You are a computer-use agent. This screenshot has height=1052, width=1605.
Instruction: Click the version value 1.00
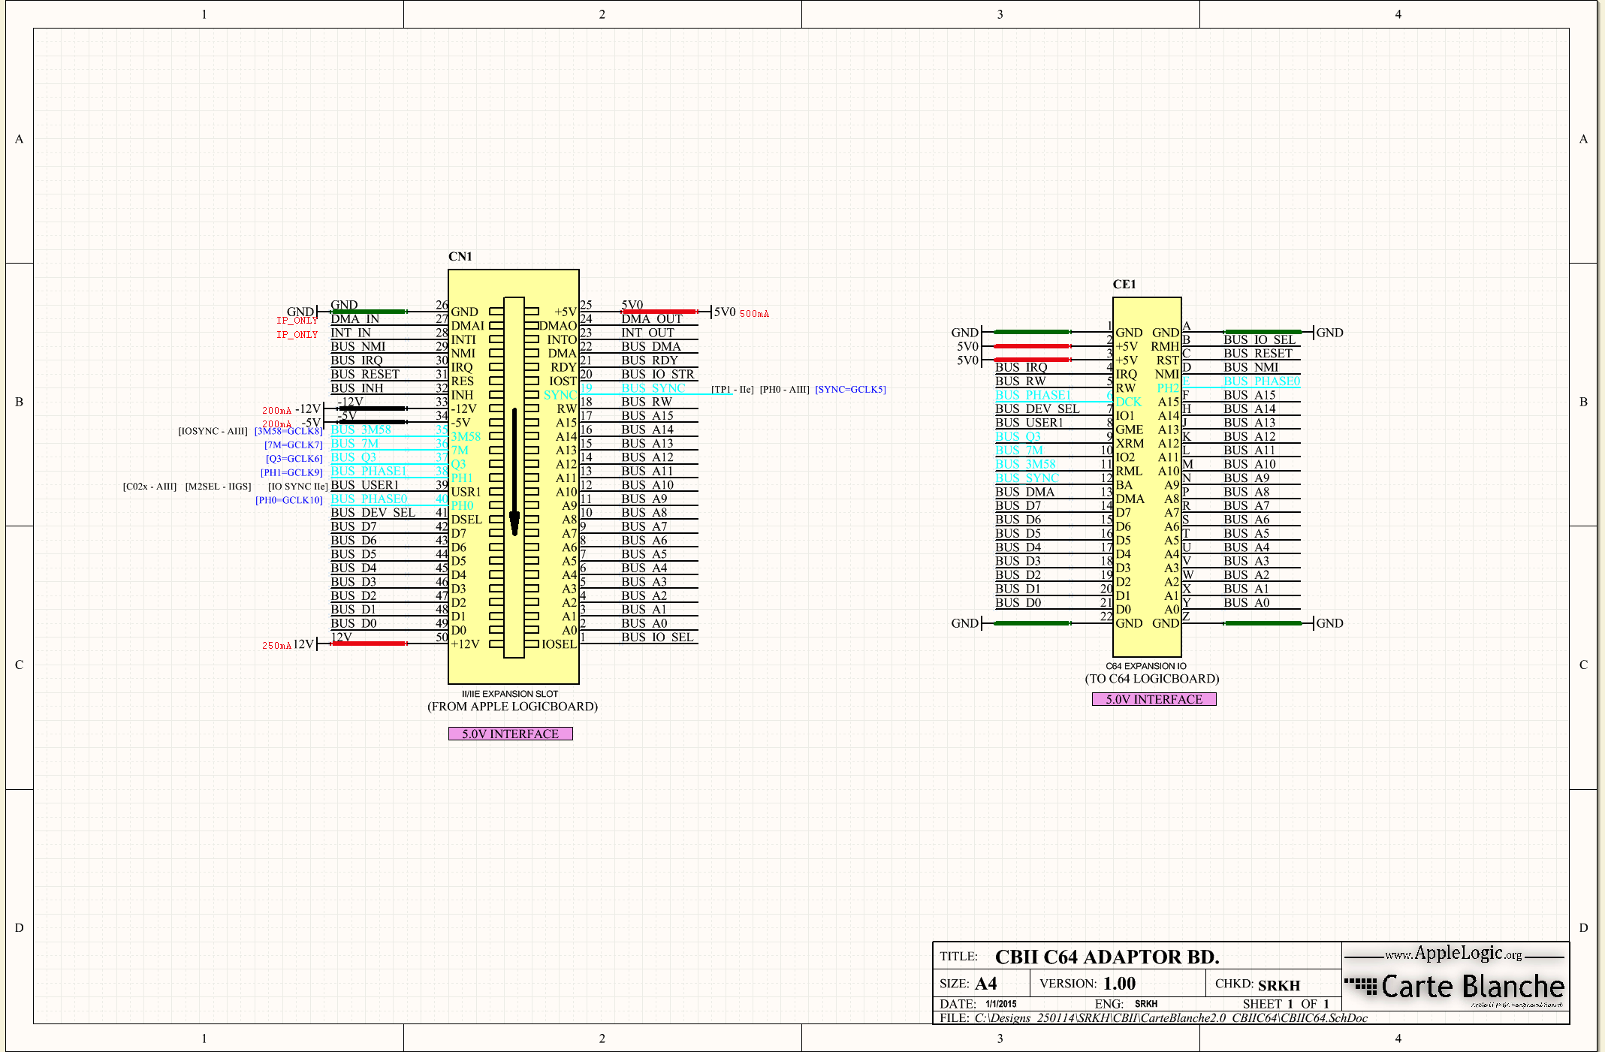click(1119, 984)
